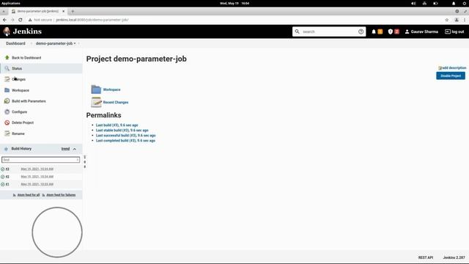Open the Last completed build permalink
469x264 pixels.
coord(125,140)
